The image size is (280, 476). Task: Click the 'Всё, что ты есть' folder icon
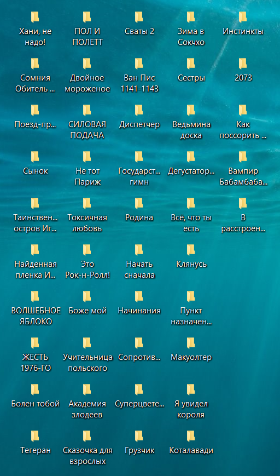click(191, 203)
